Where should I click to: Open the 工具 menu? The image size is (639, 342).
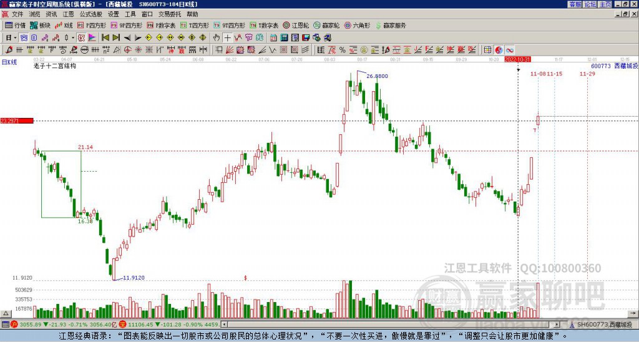tap(130, 14)
